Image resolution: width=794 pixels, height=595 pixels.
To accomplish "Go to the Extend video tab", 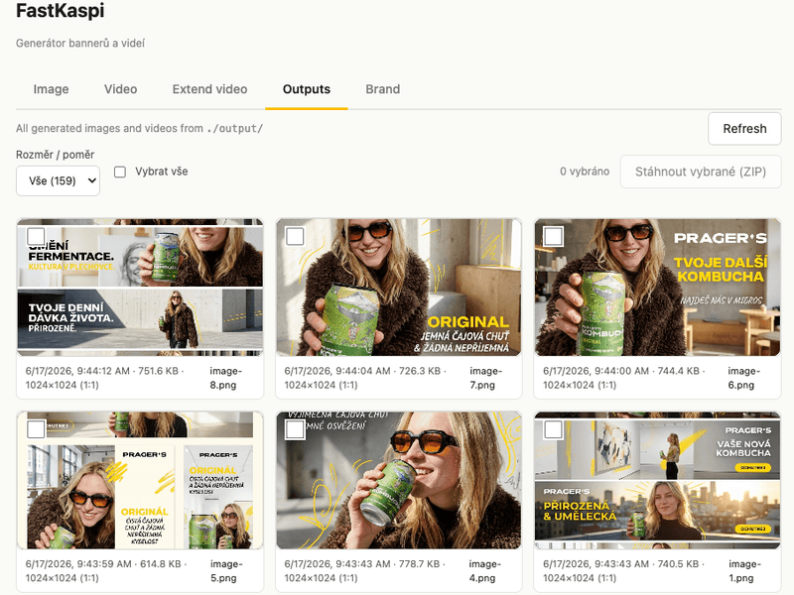I will click(x=209, y=89).
